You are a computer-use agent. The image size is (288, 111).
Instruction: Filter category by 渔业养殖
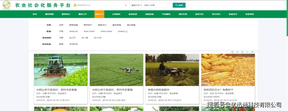(131, 25)
